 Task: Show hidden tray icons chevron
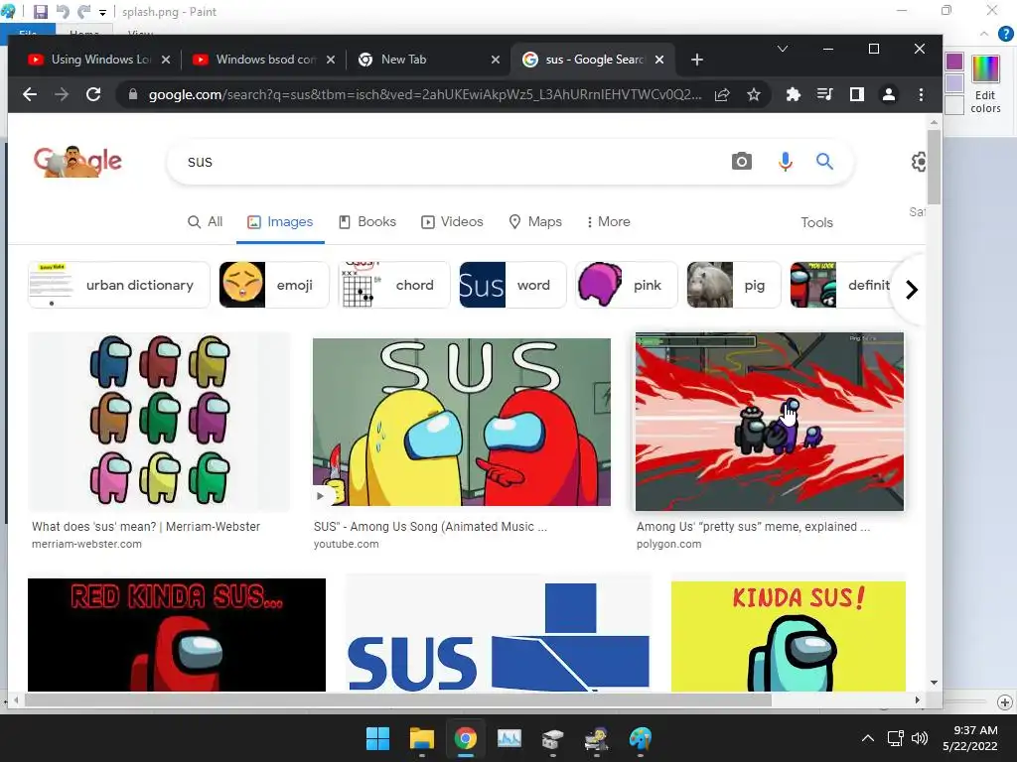point(868,738)
